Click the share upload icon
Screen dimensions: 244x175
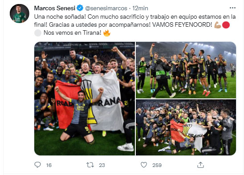[200, 165]
